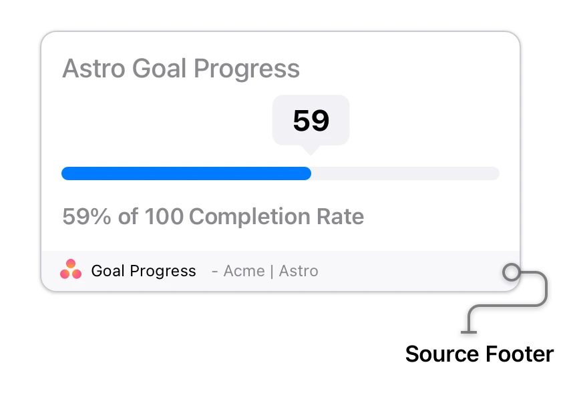Click the 59 value tooltip bubble
The width and height of the screenshot is (561, 399).
(311, 120)
